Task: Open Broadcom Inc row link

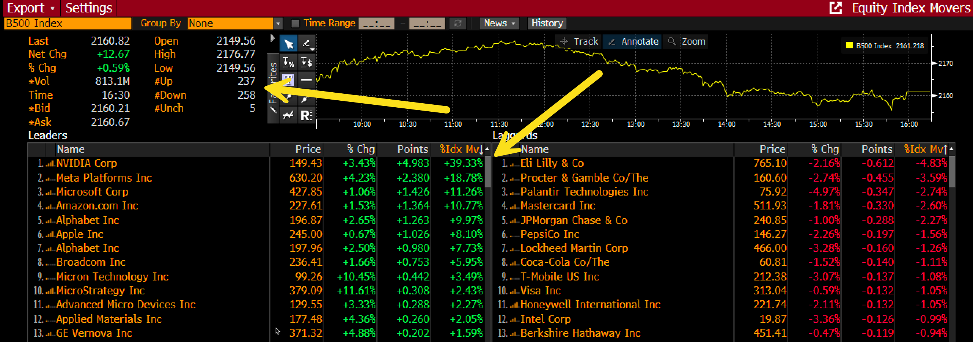Action: click(91, 262)
